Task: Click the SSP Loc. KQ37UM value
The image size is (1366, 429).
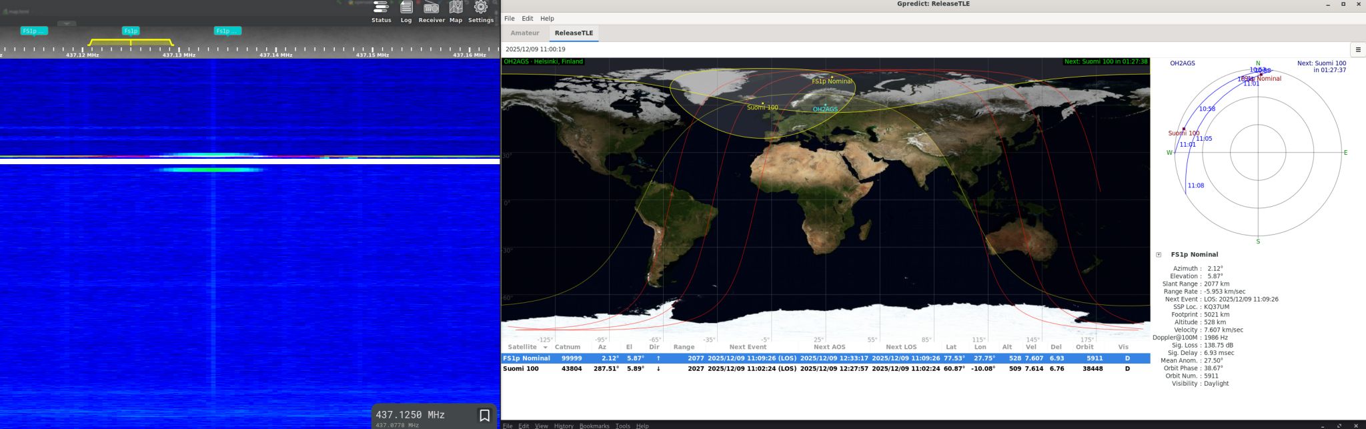Action: tap(1217, 307)
